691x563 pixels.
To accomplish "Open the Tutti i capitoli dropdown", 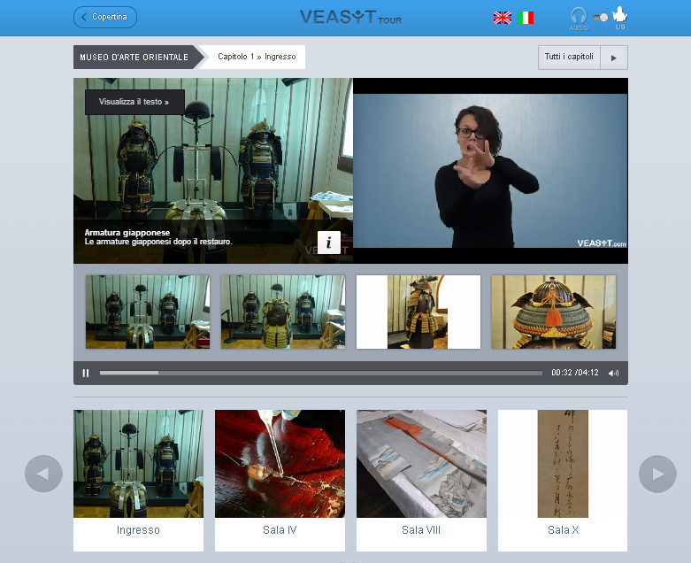I will tap(569, 58).
